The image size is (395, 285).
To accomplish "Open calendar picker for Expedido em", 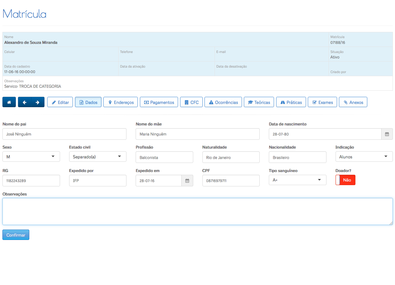I will click(x=187, y=181).
